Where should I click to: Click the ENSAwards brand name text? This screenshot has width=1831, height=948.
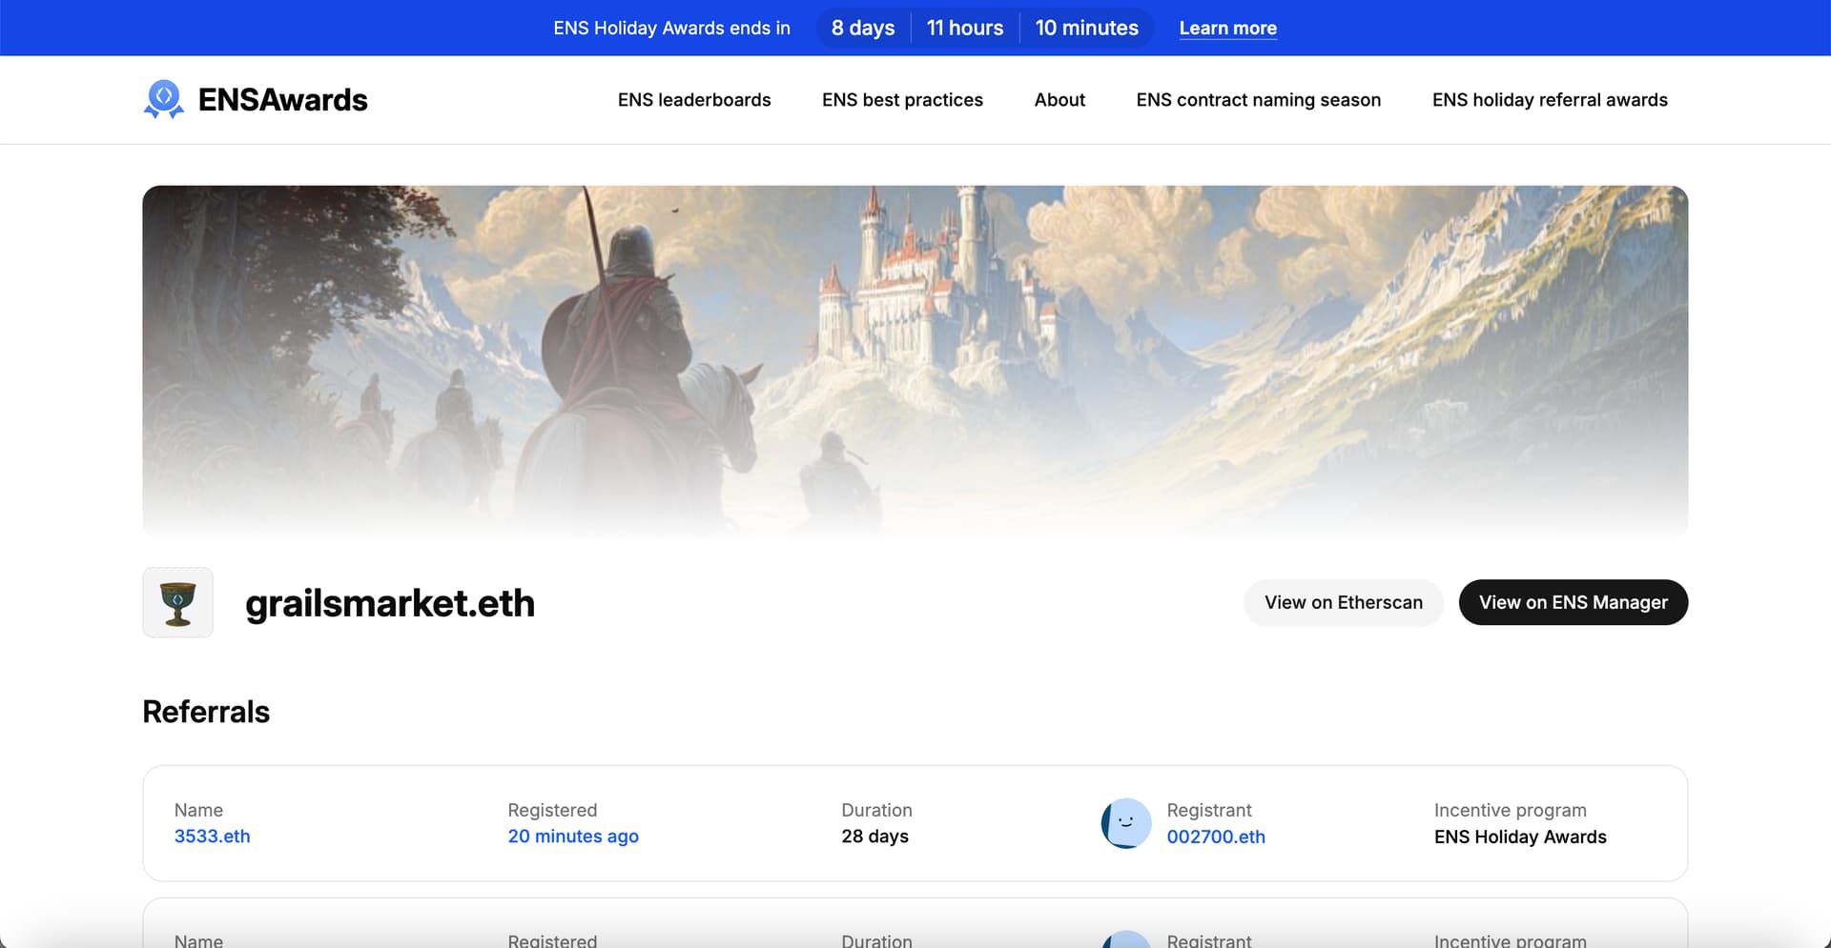[x=282, y=100]
